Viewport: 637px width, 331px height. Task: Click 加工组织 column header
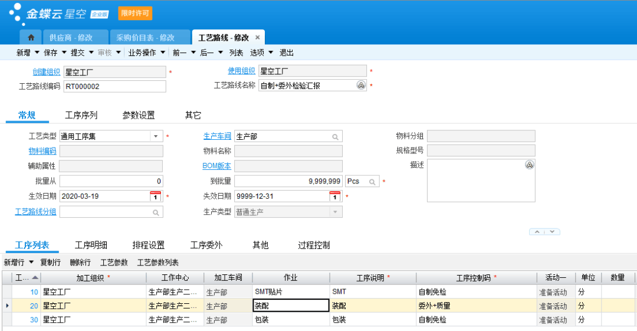93,278
